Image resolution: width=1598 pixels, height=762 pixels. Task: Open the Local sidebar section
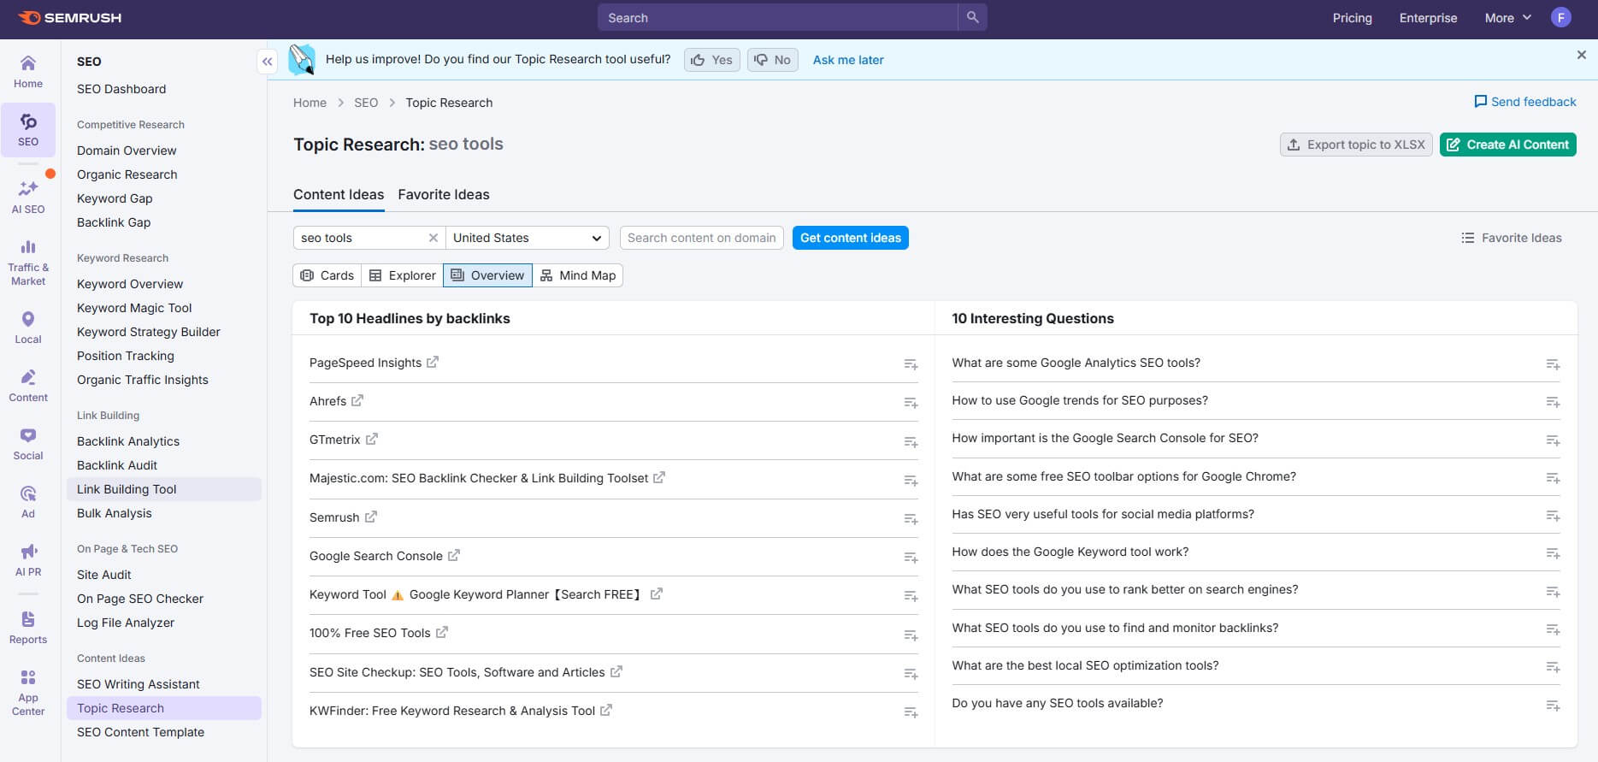tap(28, 328)
